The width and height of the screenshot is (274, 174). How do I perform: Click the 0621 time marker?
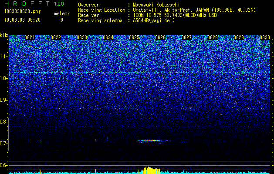(x=30, y=37)
